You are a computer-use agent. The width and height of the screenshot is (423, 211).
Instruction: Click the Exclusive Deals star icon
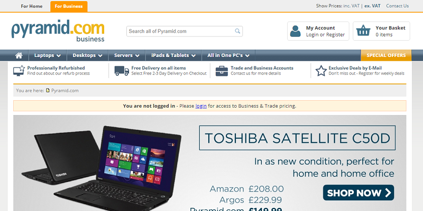321,71
